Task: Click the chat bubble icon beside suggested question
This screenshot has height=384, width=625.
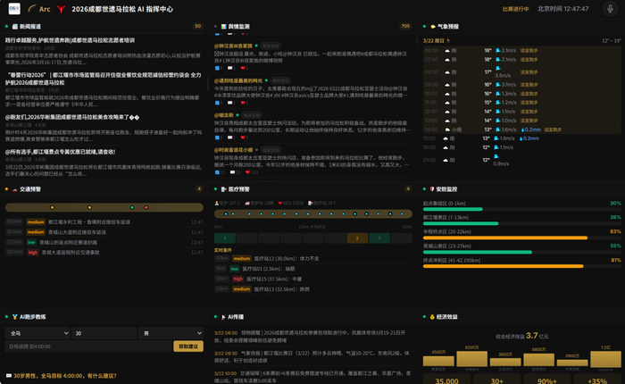Action: click(9, 376)
